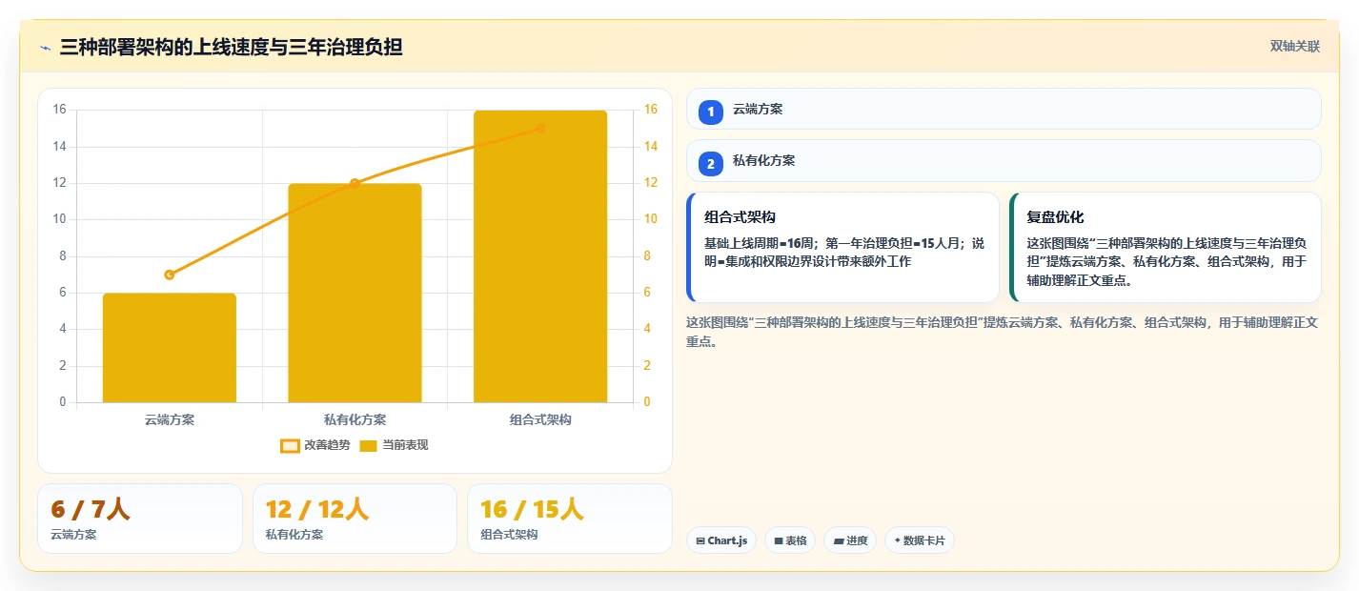Click the 云端方案 bar in chart
The width and height of the screenshot is (1359, 591).
point(170,348)
